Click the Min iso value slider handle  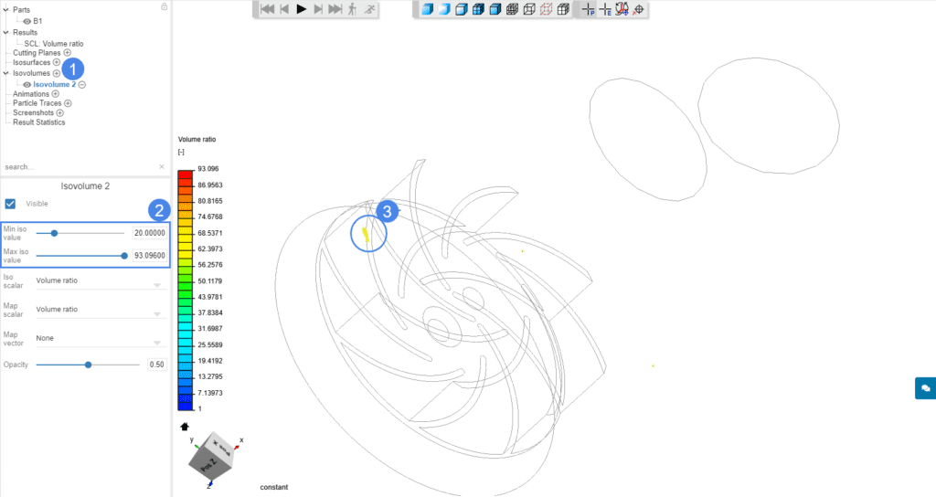point(54,233)
